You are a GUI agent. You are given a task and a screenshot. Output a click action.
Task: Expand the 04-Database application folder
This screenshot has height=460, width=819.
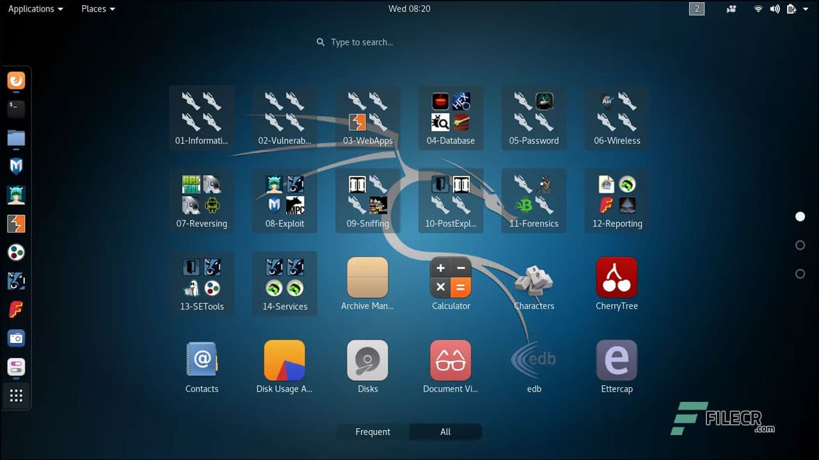click(450, 111)
